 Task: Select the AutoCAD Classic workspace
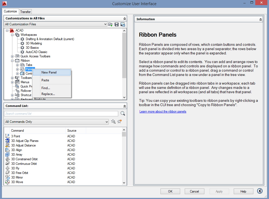36,52
